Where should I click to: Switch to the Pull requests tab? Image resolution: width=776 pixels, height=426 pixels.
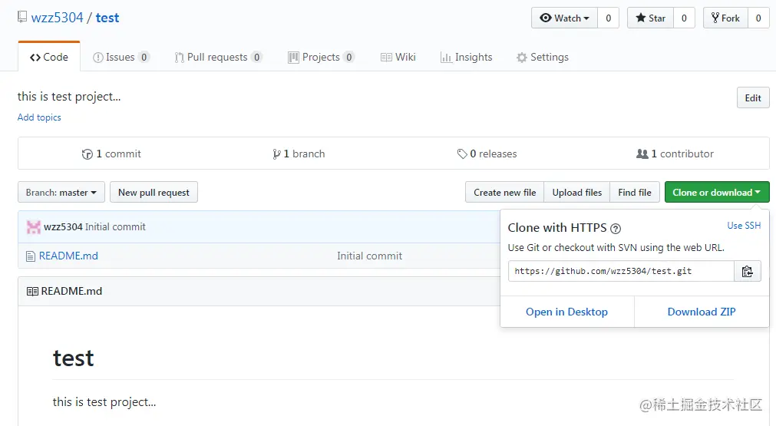click(x=218, y=57)
